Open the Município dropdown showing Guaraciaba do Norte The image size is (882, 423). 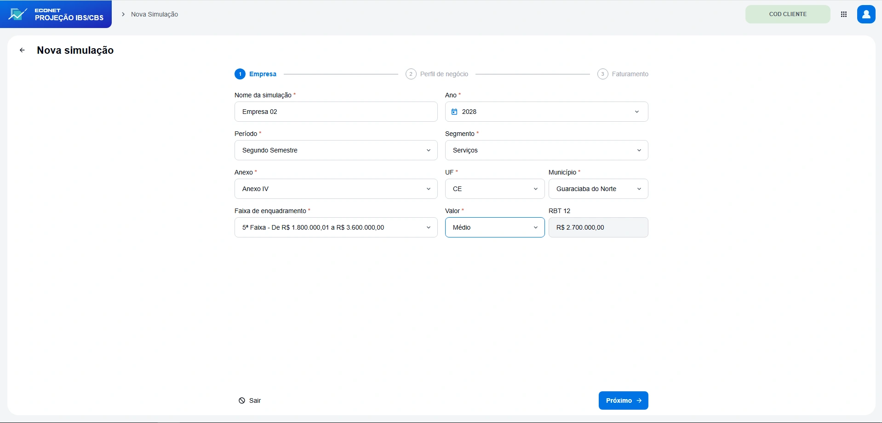(598, 189)
